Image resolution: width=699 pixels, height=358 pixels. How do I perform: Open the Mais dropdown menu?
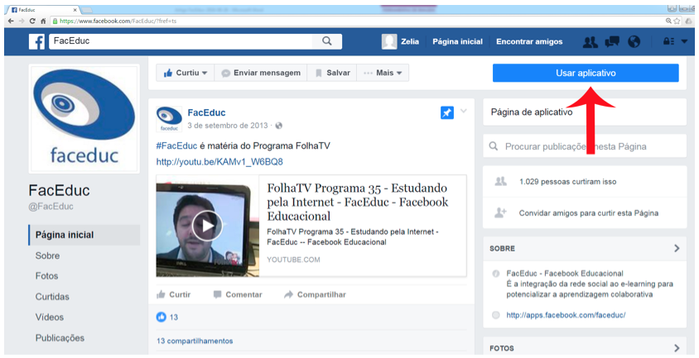coord(383,73)
